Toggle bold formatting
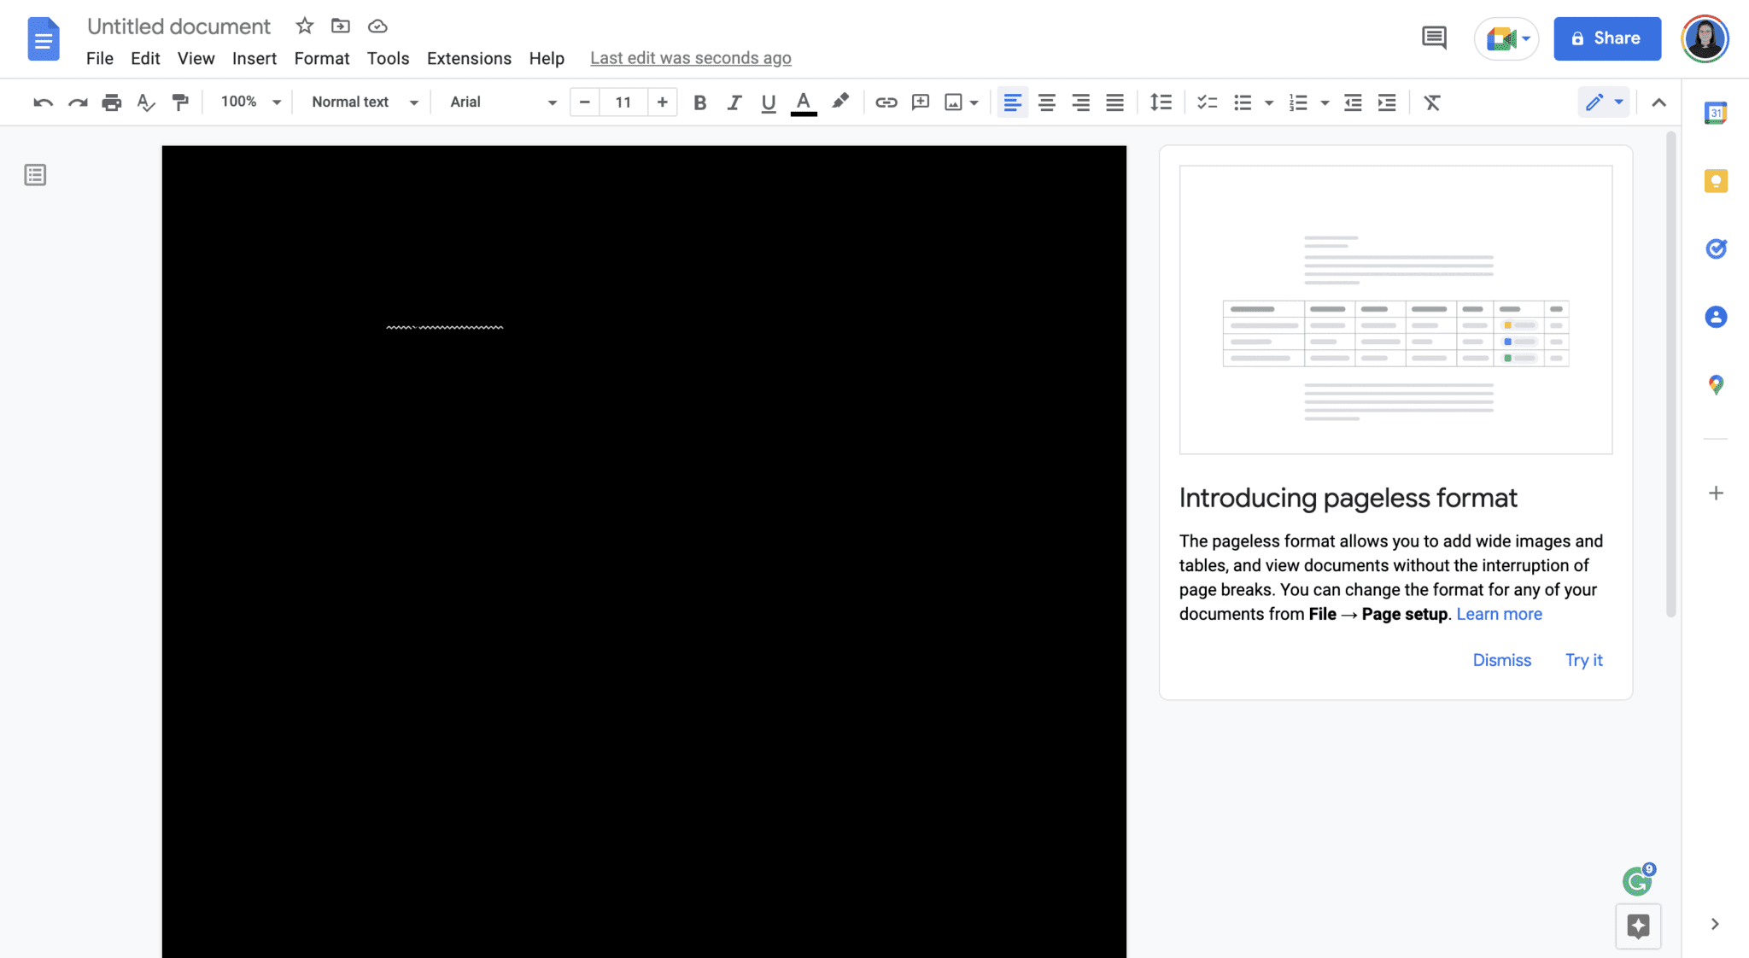Screen dimensions: 1749x958 699,102
